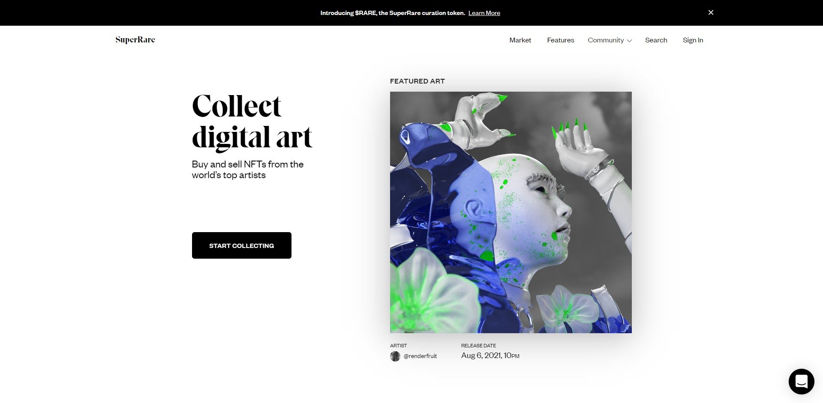Viewport: 823px width, 403px height.
Task: Open the Learn More link in banner
Action: [x=484, y=13]
